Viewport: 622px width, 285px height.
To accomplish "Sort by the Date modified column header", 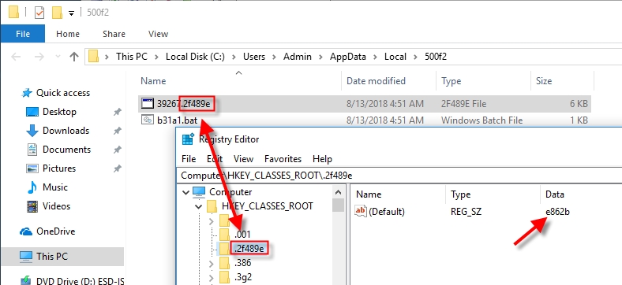I will tap(376, 81).
